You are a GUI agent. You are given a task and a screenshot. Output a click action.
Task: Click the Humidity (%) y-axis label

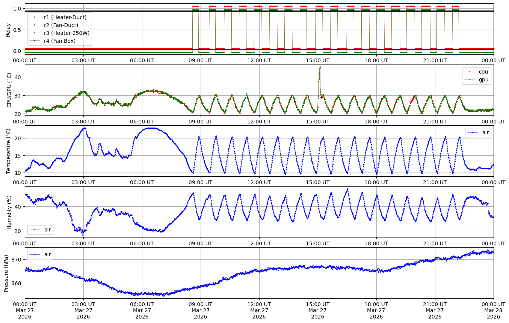click(x=9, y=212)
